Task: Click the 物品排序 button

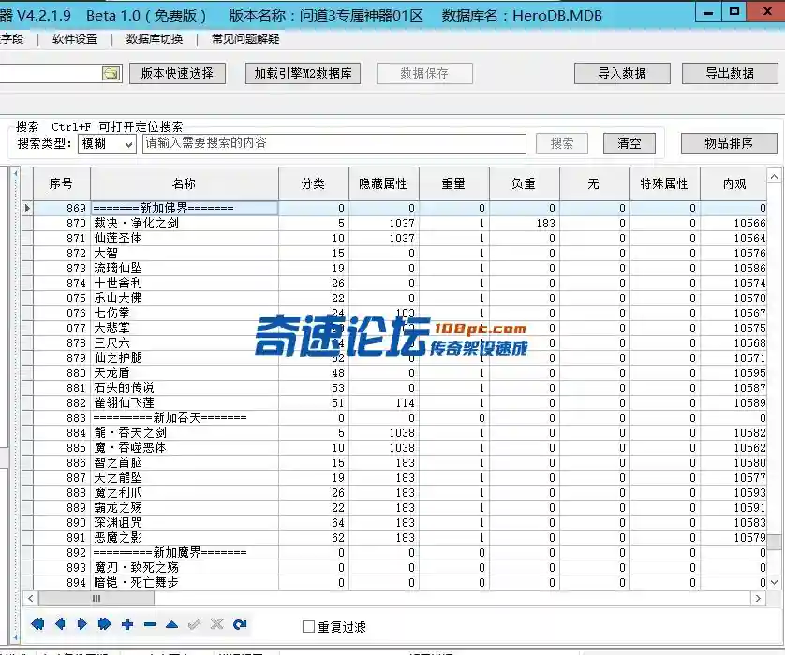Action: tap(729, 144)
